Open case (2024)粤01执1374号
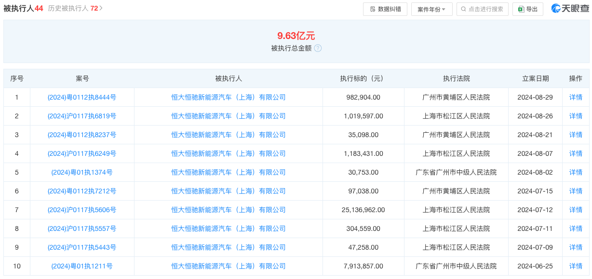Viewport: 592px width, 279px height. (x=82, y=172)
